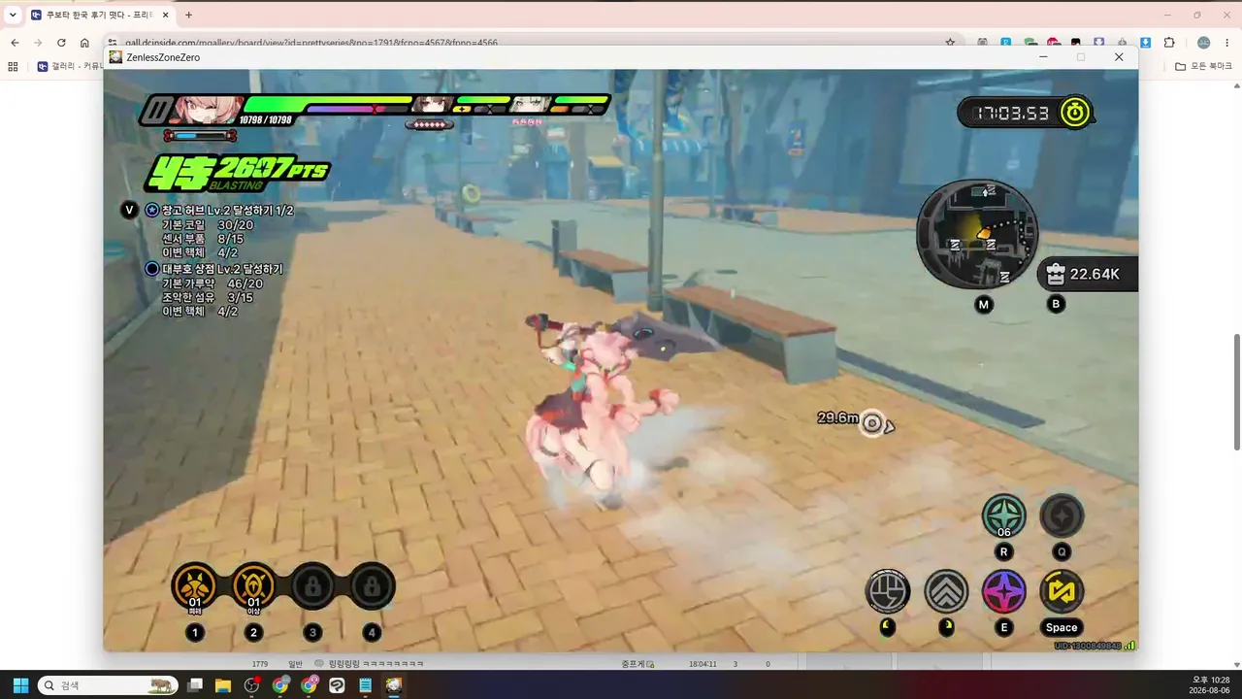The width and height of the screenshot is (1242, 699).
Task: Use the second bangboo skill slot 01
Action: [x=254, y=587]
